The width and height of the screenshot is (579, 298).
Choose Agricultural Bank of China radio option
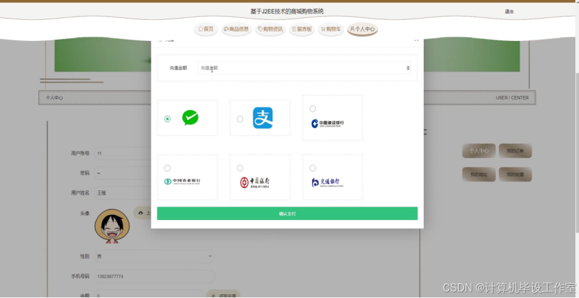click(167, 168)
